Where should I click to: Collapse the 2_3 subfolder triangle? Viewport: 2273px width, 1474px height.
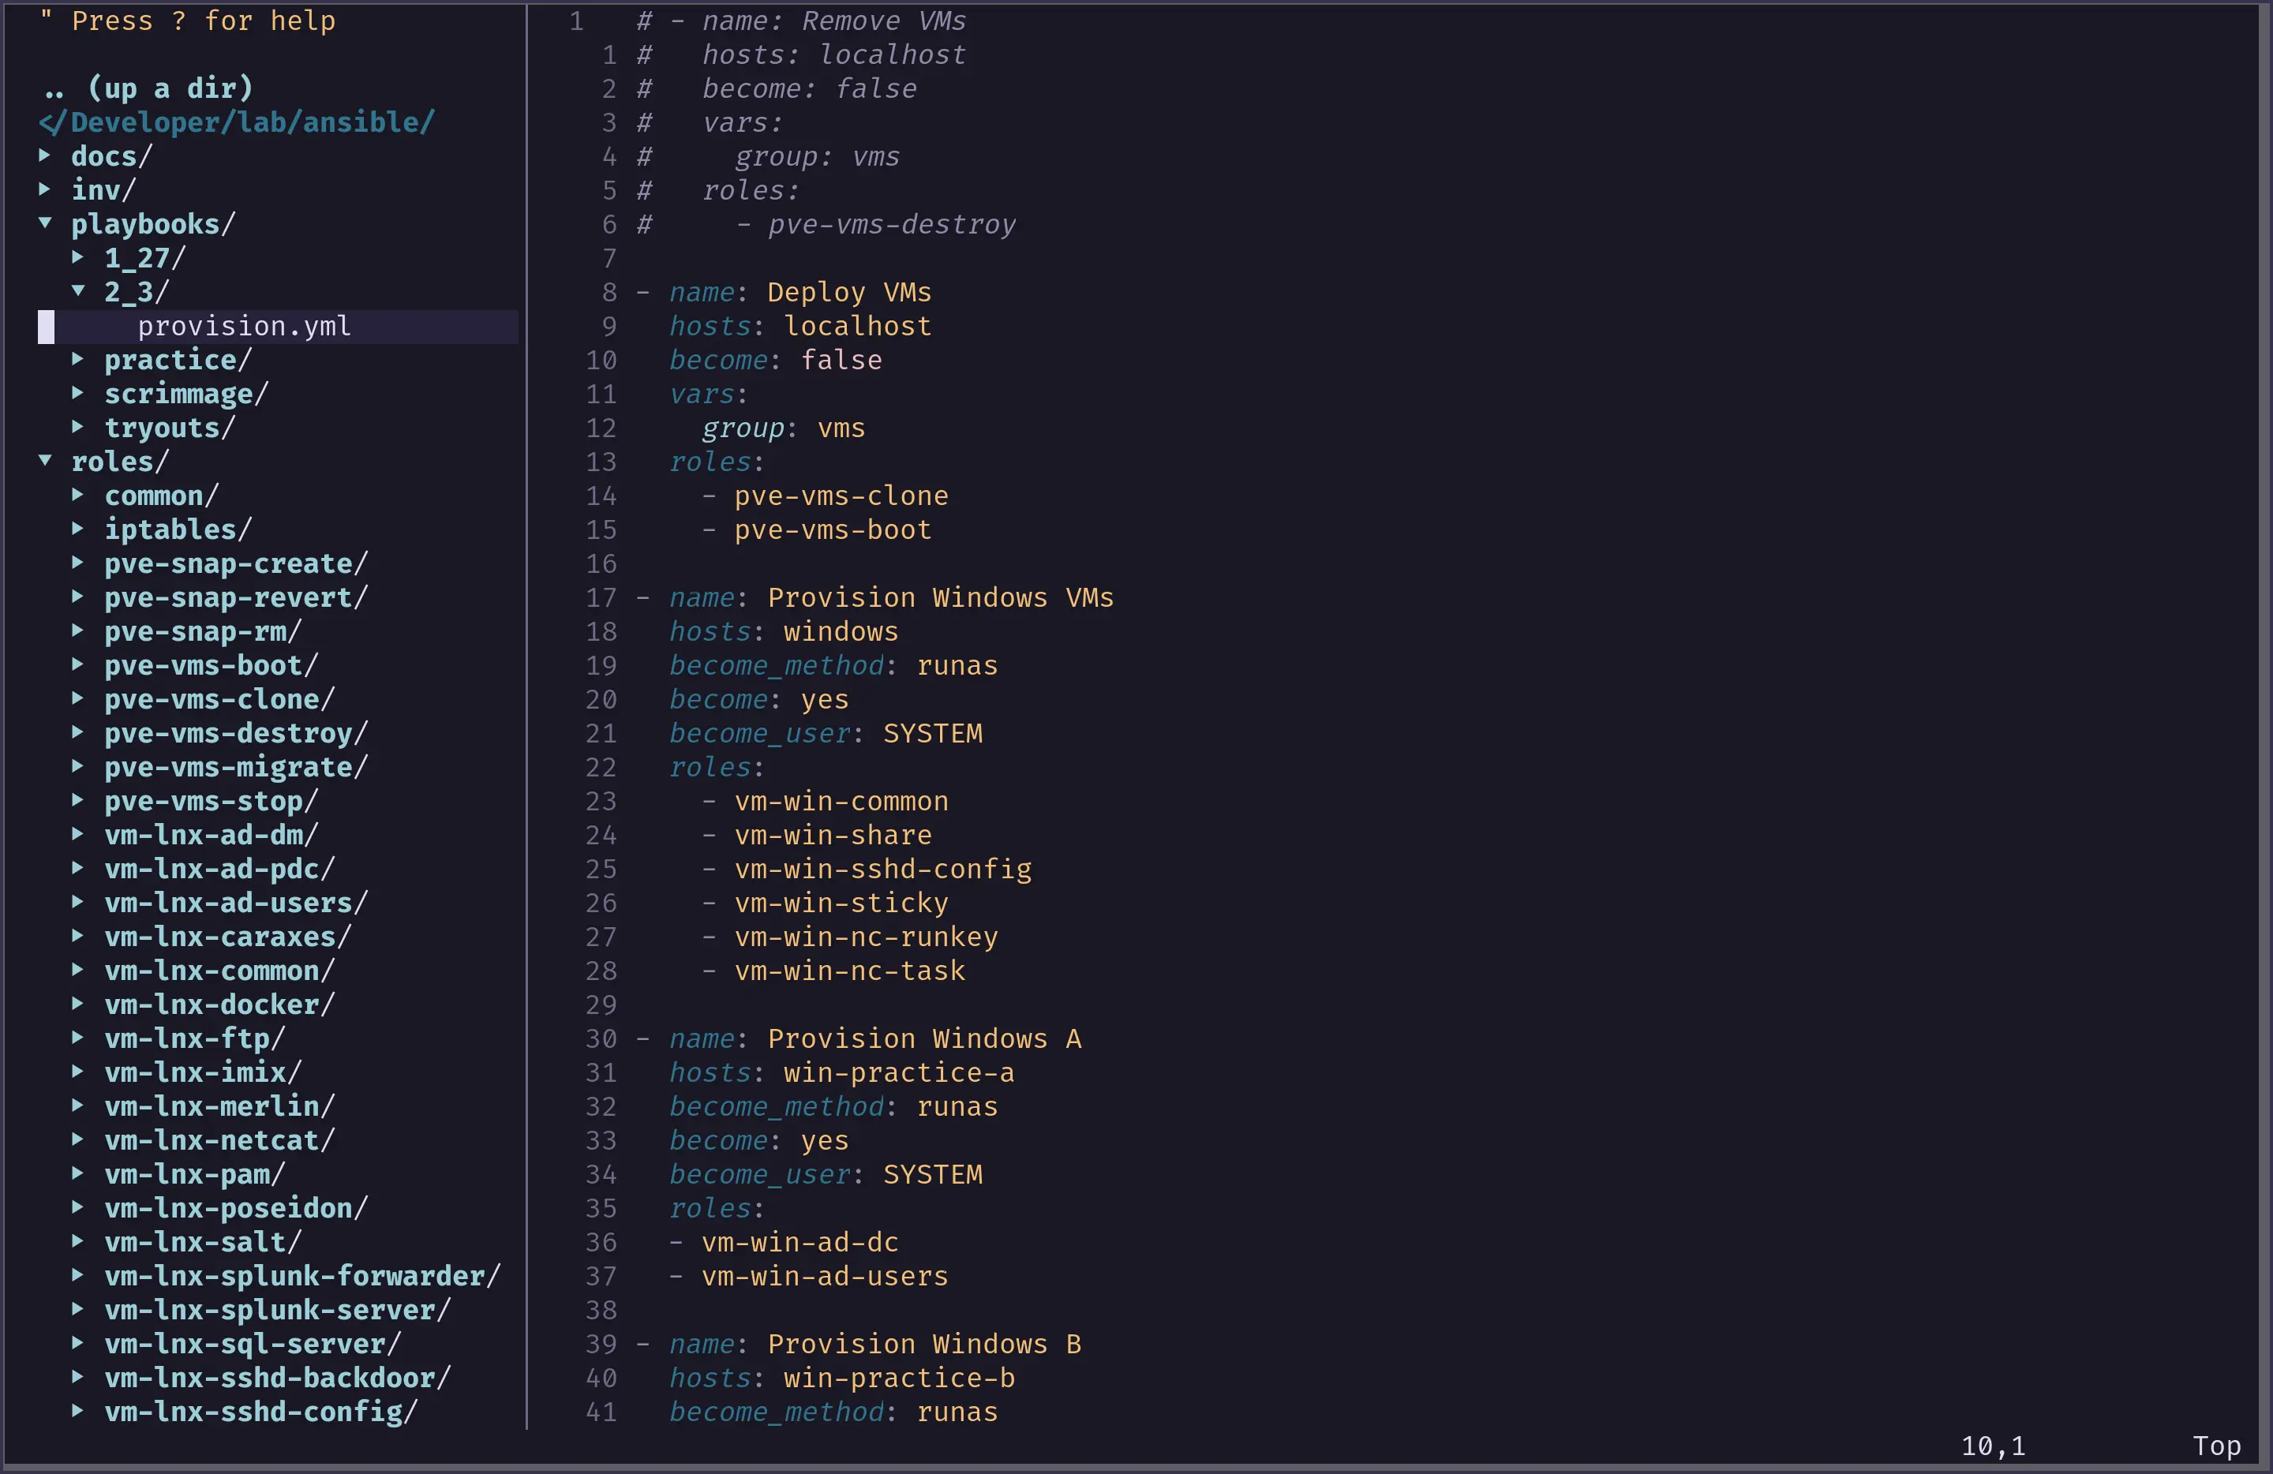78,290
